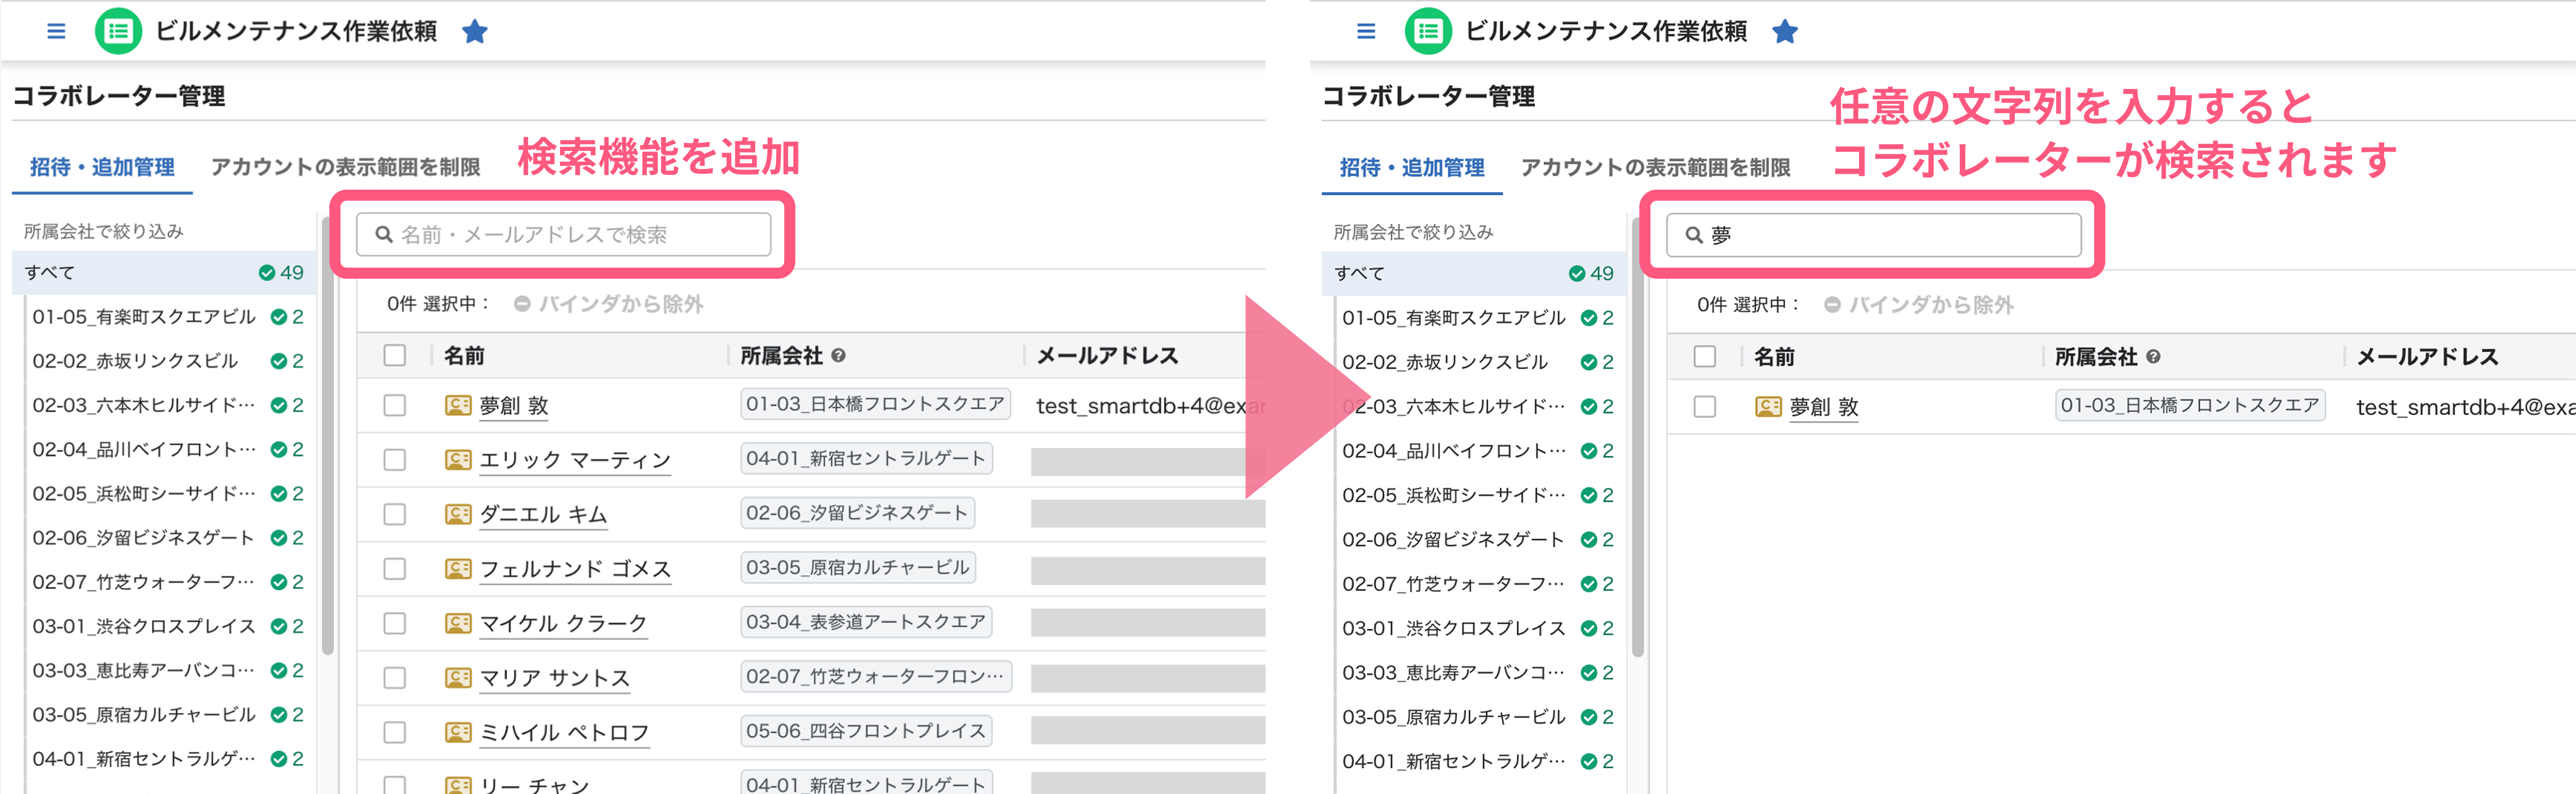
Task: Click the green binder list icon on left
Action: click(118, 31)
